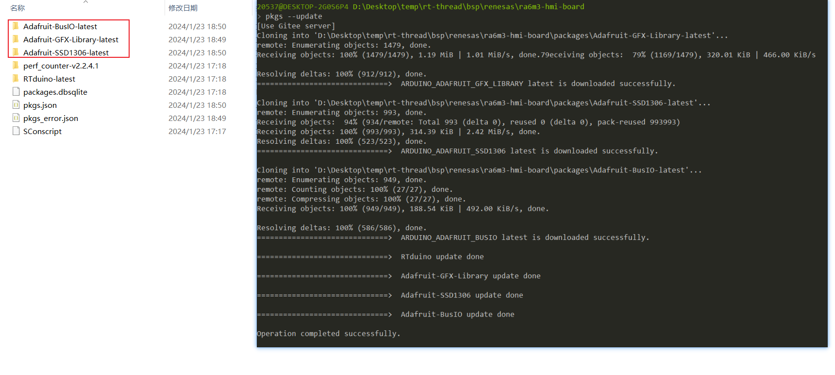Click 'Receiving objects: 100% (949/949)' line
The image size is (835, 375).
pos(403,209)
